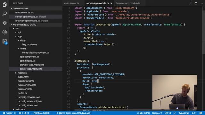Close the server-app.module.ts tab

[111, 3]
